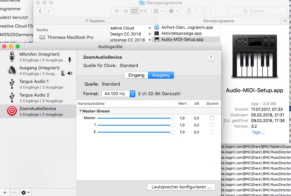Collapse the Master-Stream disclosure triangle
Image resolution: width=291 pixels, height=196 pixels.
coord(80,111)
